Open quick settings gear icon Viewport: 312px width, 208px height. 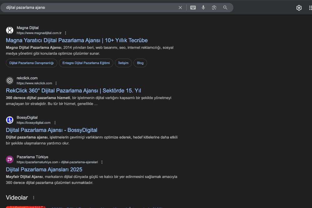(x=299, y=8)
